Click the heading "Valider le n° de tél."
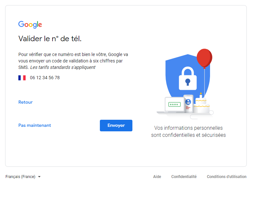The height and width of the screenshot is (197, 259). tap(50, 39)
